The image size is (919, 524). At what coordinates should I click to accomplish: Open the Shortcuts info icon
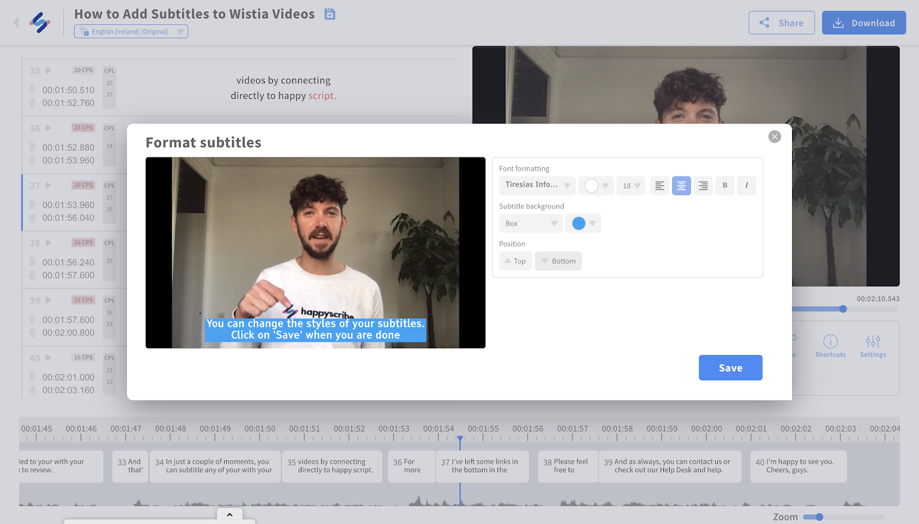click(x=830, y=342)
